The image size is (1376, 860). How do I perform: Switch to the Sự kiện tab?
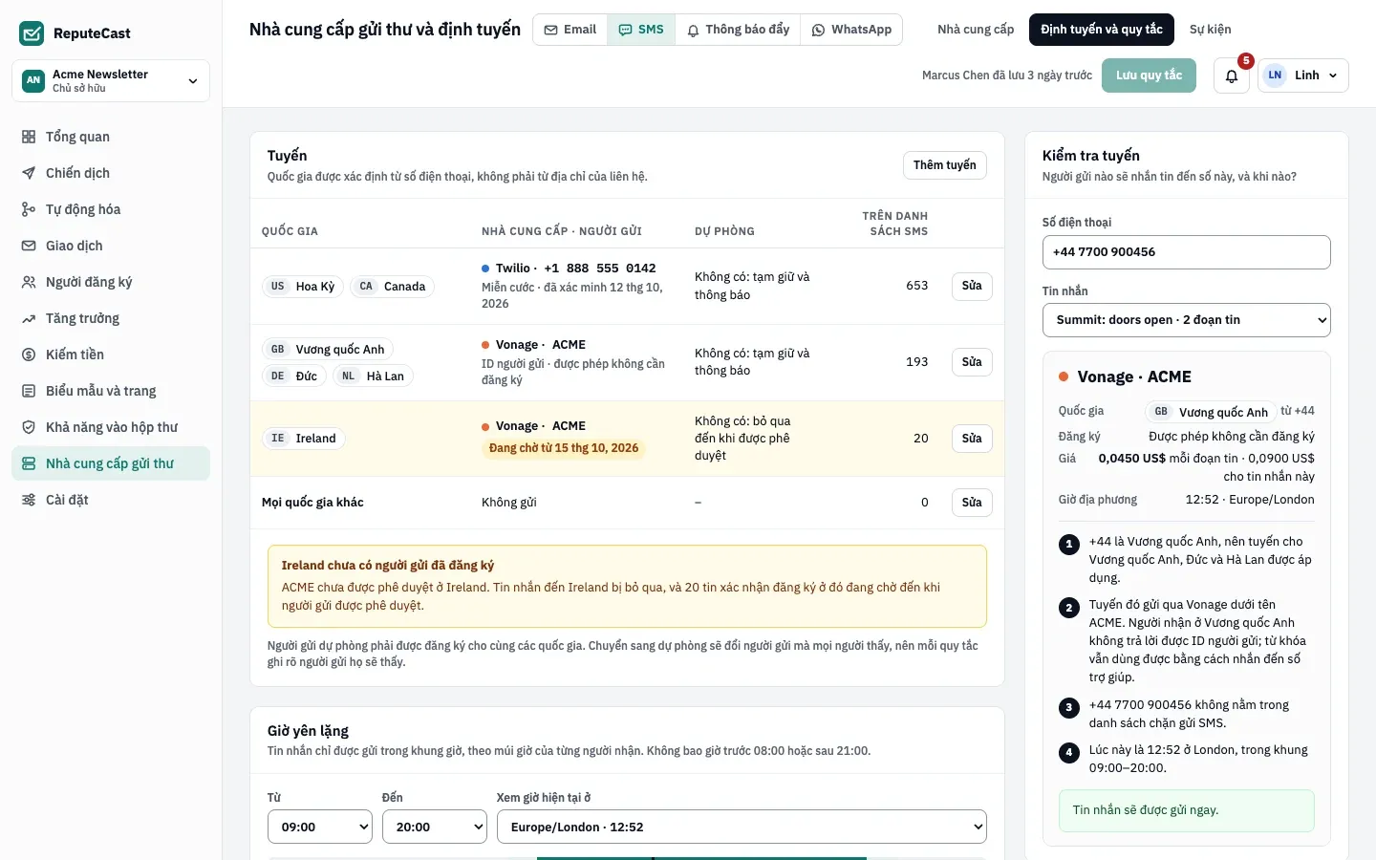click(1210, 30)
